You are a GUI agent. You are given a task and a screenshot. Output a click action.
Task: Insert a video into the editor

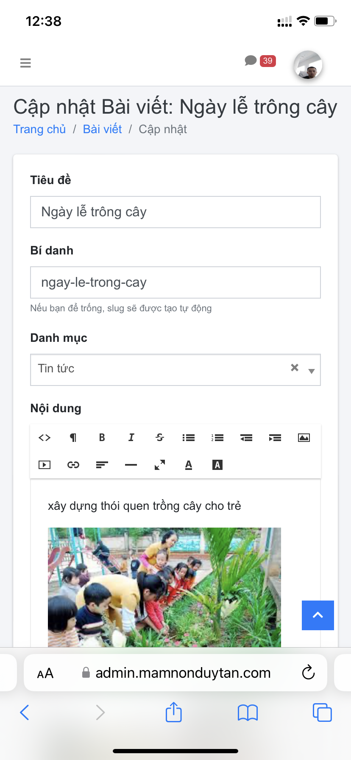pos(45,465)
